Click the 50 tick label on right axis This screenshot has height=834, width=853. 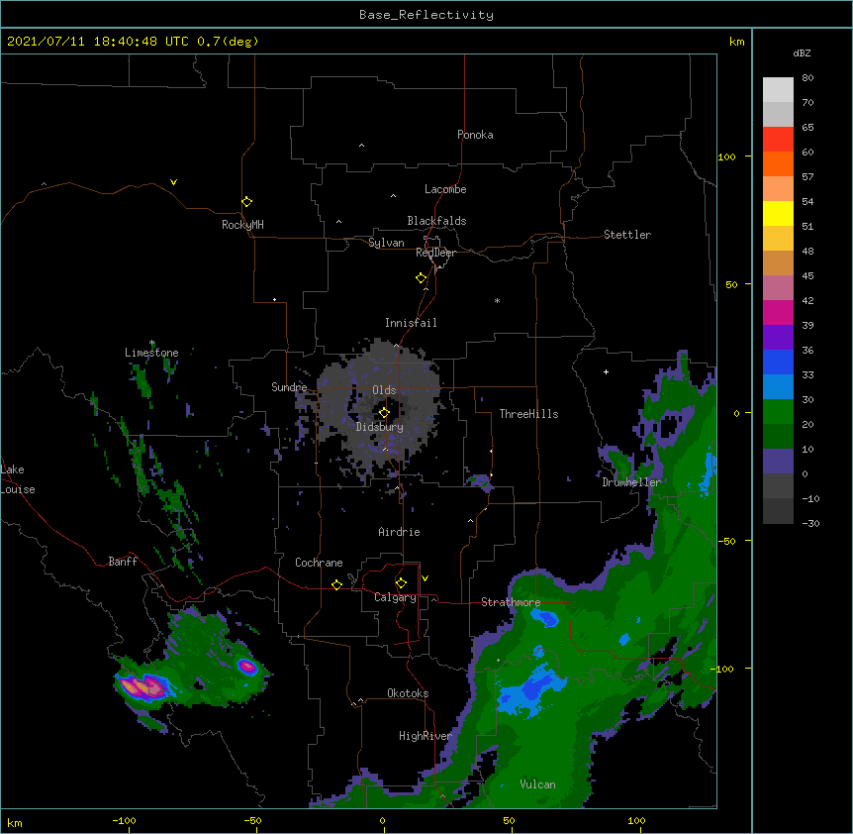click(x=731, y=284)
